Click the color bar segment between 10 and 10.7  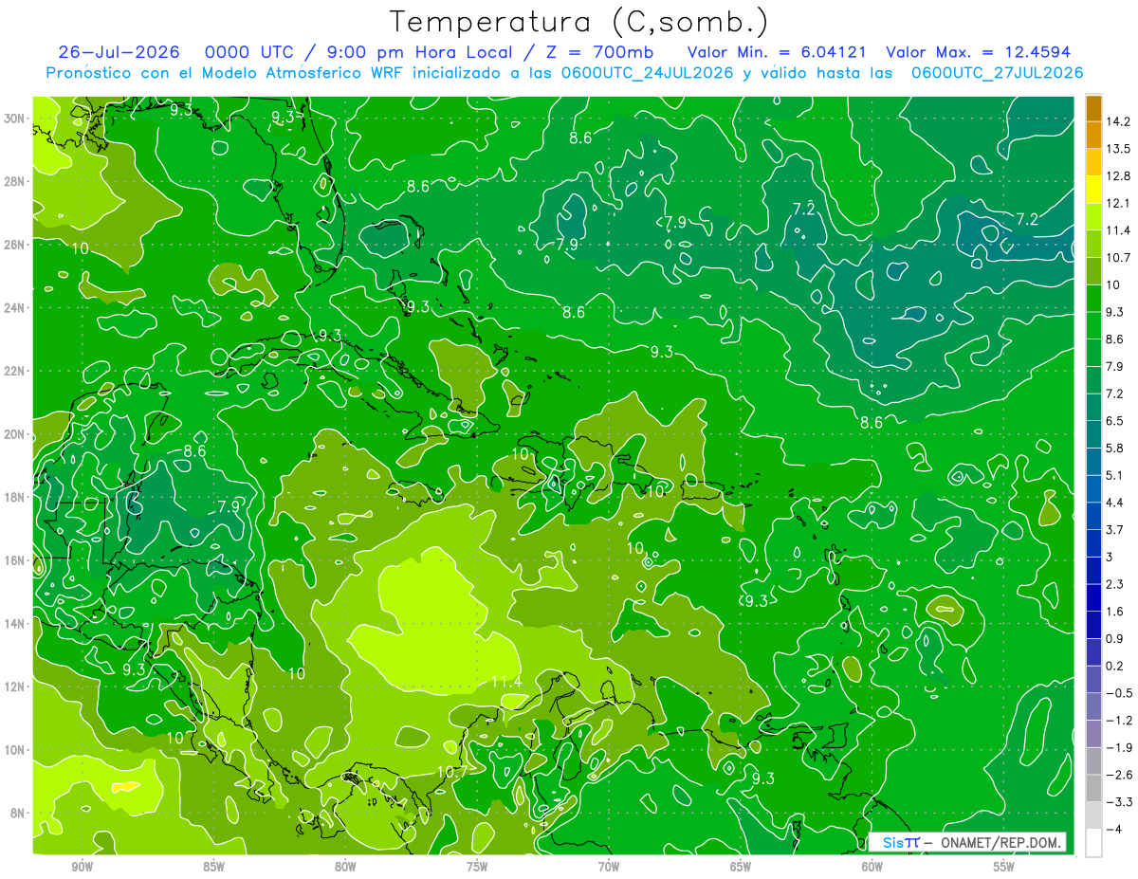click(x=1093, y=270)
